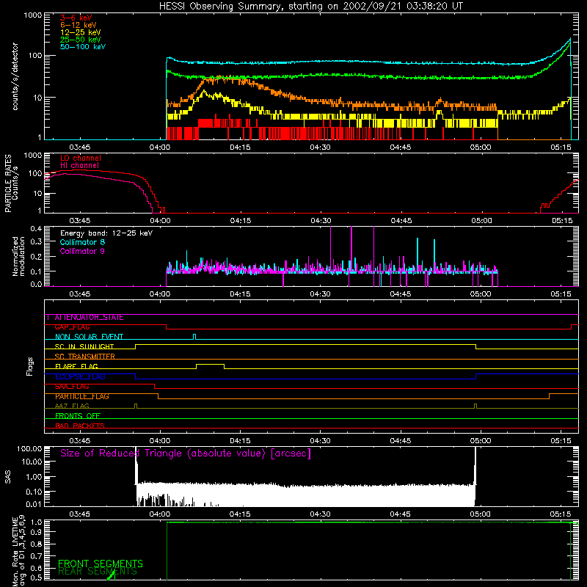Click the small pulse on the NON_SOLAR_EVENT line
This screenshot has height=587, width=587.
point(194,337)
